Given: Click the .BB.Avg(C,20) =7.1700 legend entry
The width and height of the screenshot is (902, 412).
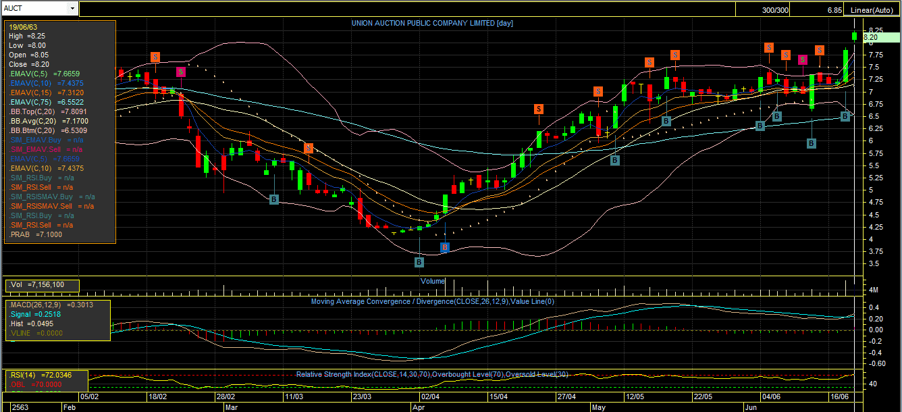Looking at the screenshot, I should [x=48, y=121].
